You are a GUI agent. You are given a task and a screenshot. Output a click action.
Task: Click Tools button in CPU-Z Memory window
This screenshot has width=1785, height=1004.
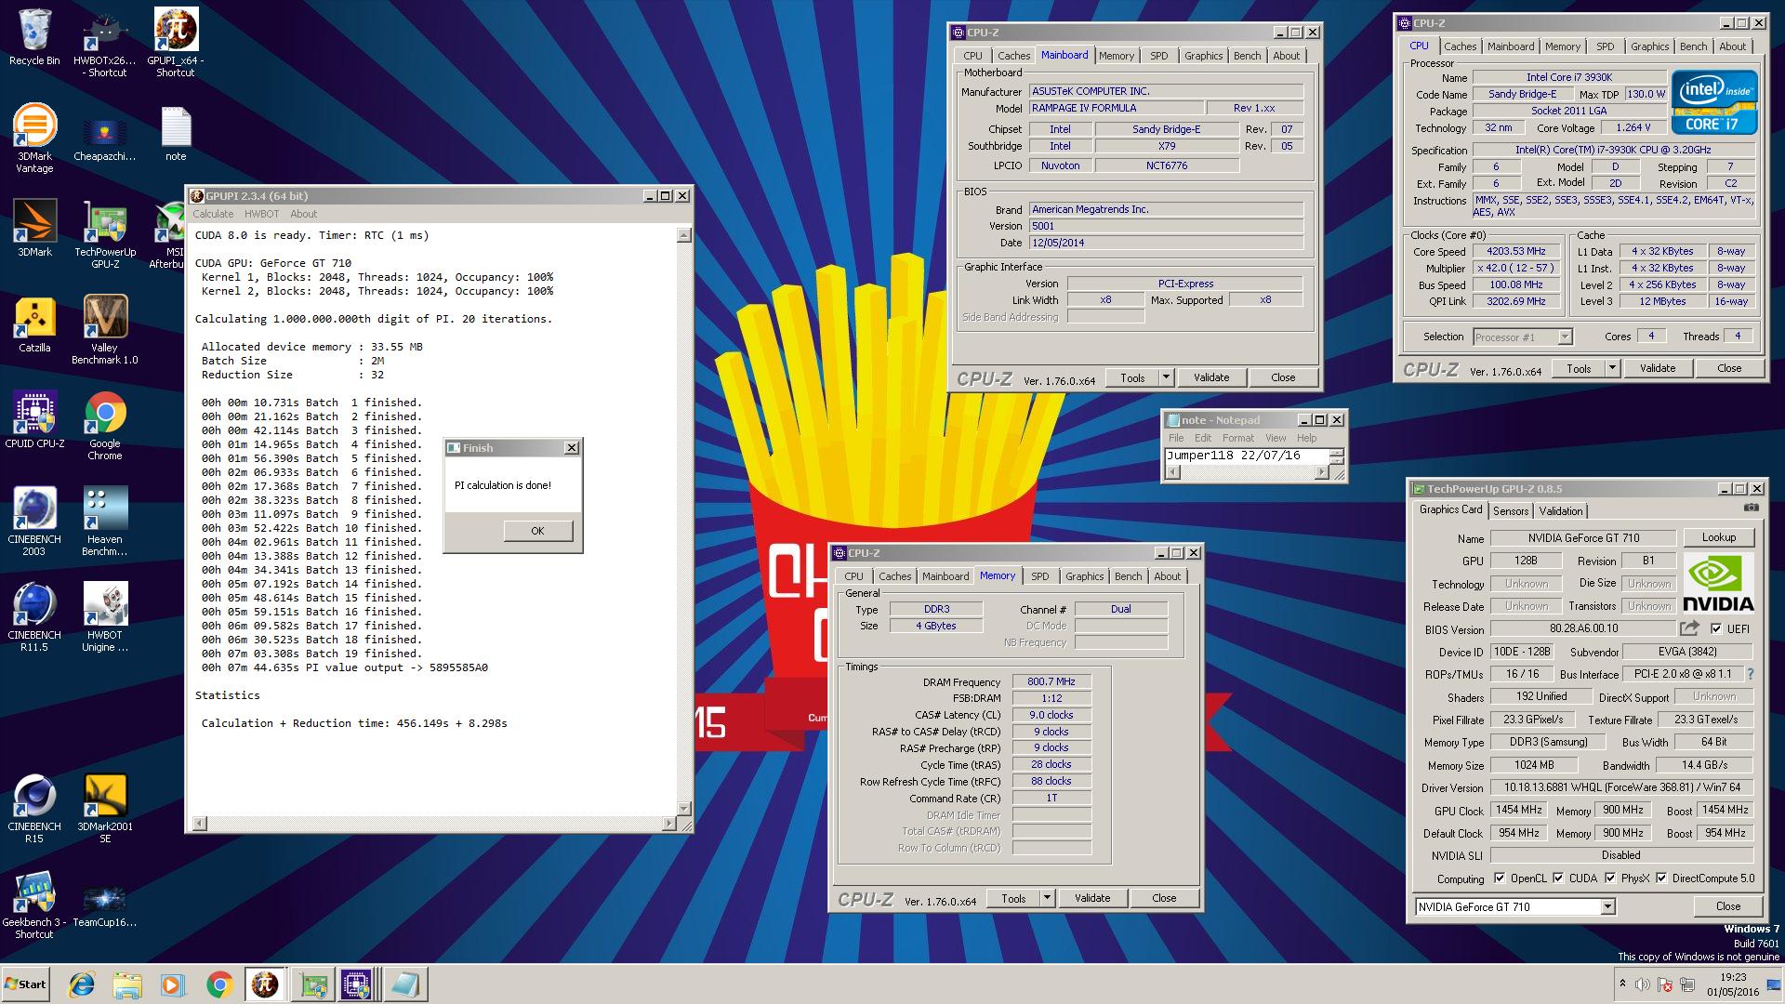pos(1013,898)
